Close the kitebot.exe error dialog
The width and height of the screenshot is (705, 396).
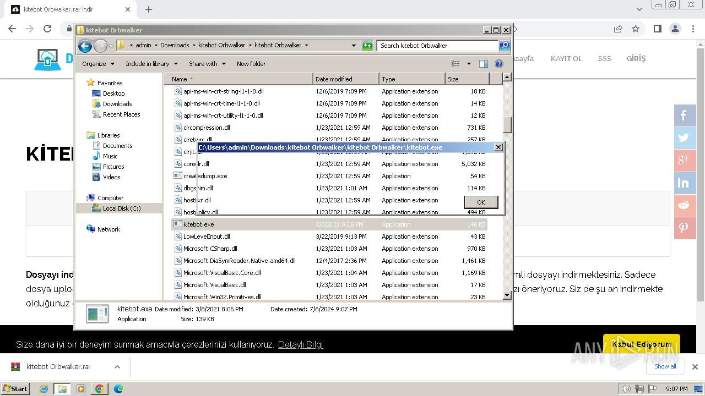[498, 147]
